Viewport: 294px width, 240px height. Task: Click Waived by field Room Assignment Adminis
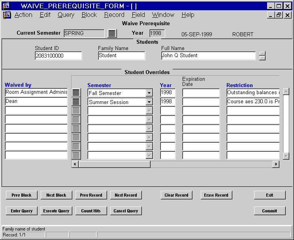[x=36, y=92]
